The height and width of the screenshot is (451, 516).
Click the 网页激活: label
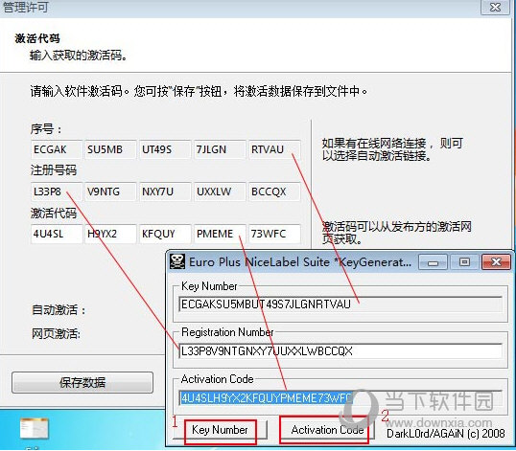[x=56, y=334]
